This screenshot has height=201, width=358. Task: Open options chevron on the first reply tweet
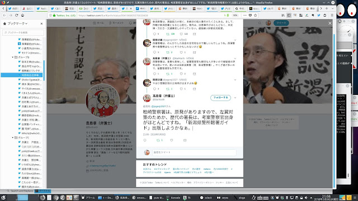pyautogui.click(x=235, y=40)
